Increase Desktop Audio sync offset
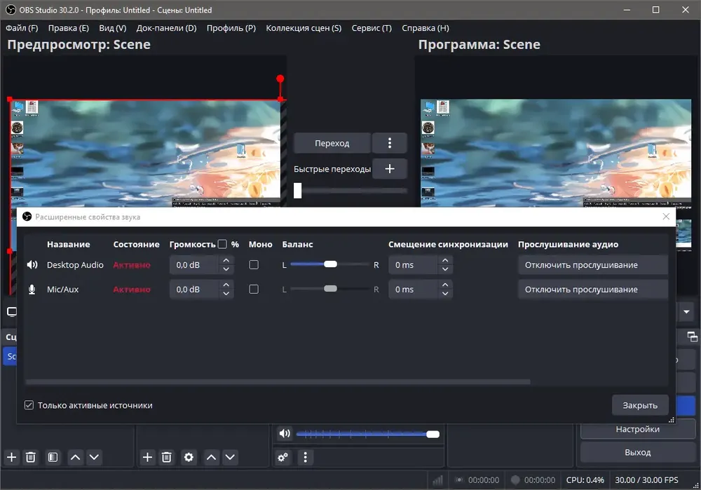This screenshot has height=490, width=701. (x=445, y=260)
